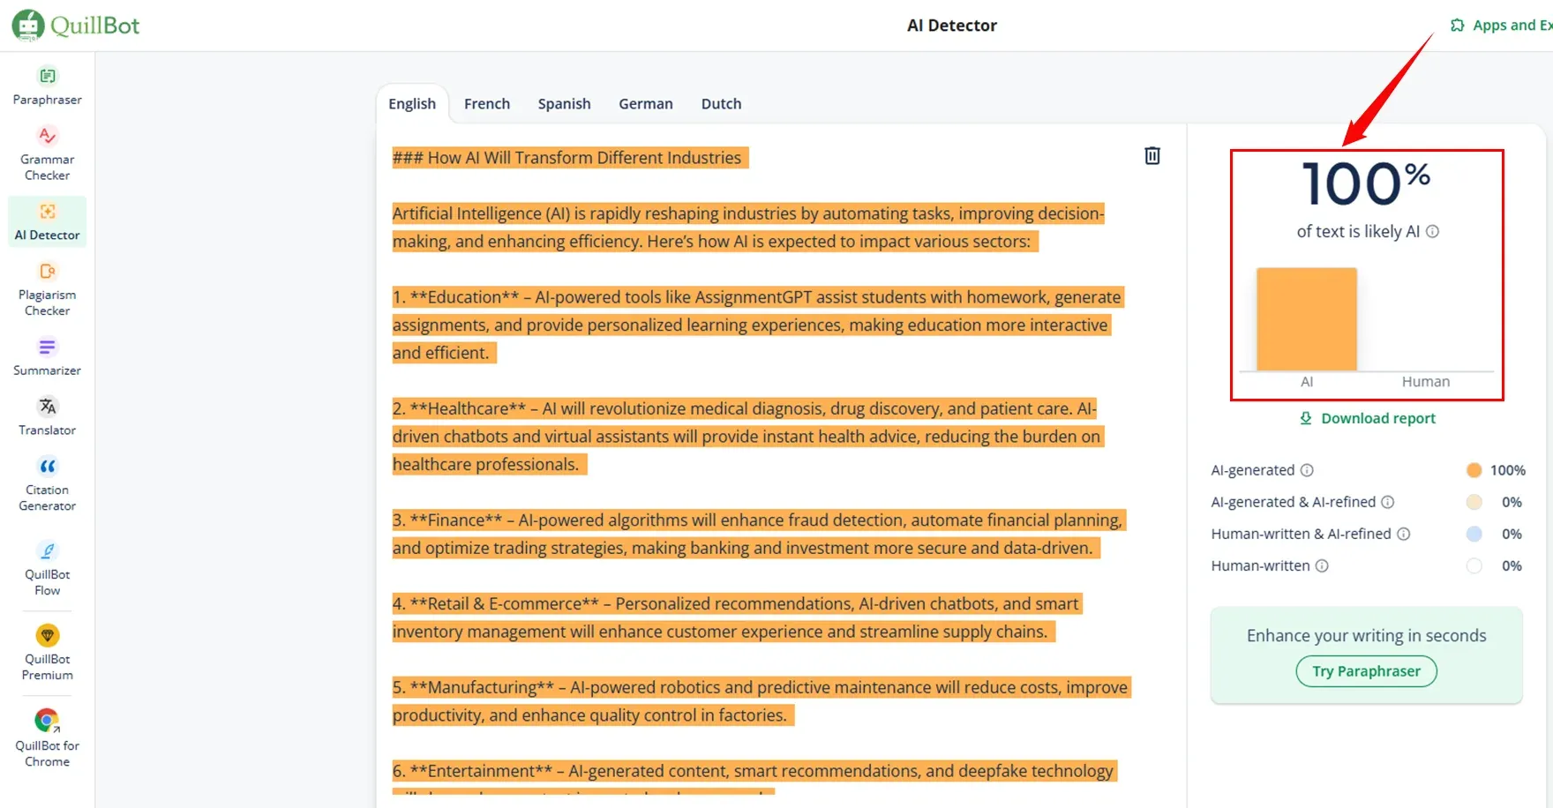Click the '**Finance**' paragraph text

pyautogui.click(x=759, y=534)
